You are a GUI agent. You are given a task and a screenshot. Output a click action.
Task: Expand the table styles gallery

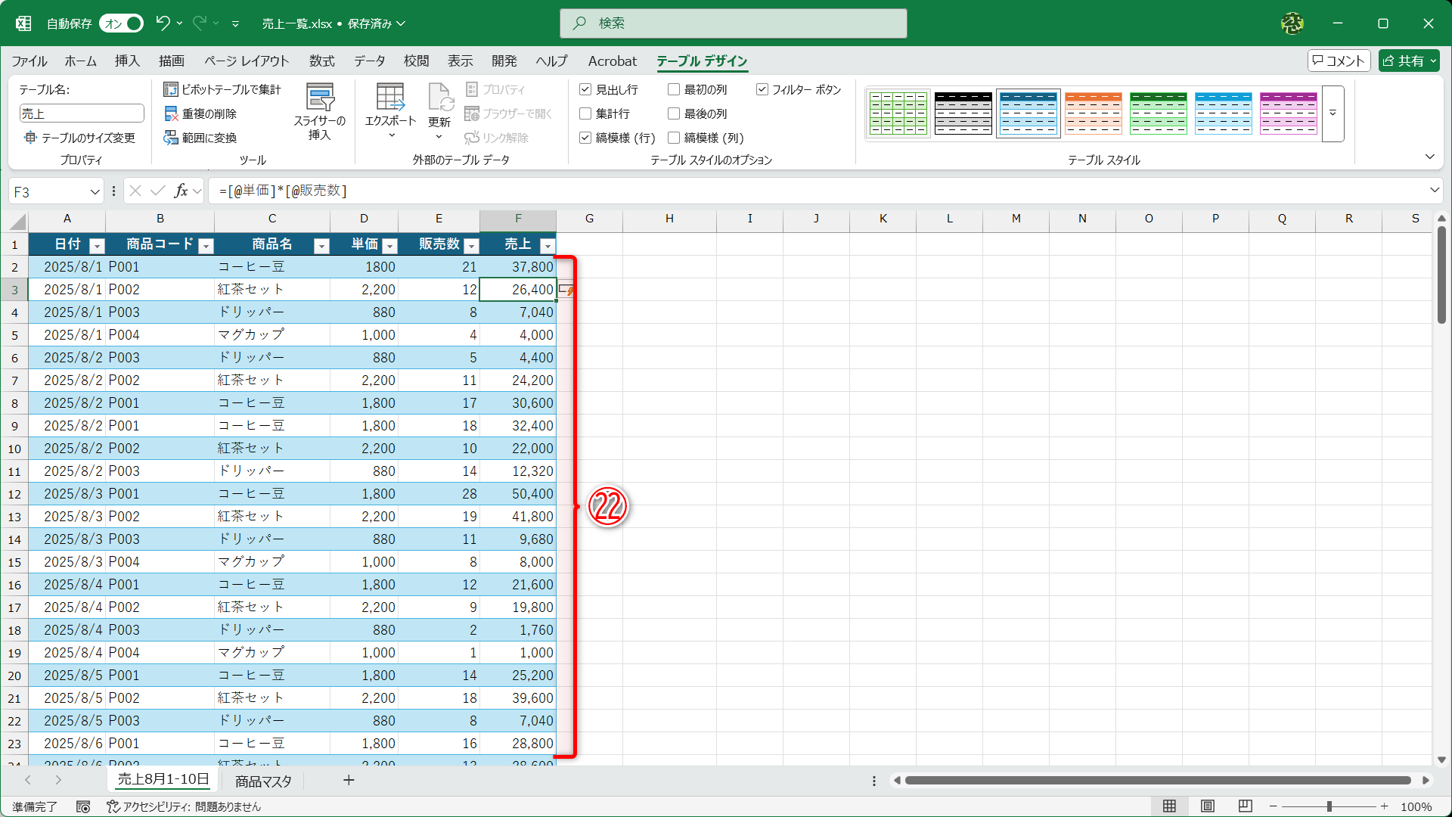1332,113
